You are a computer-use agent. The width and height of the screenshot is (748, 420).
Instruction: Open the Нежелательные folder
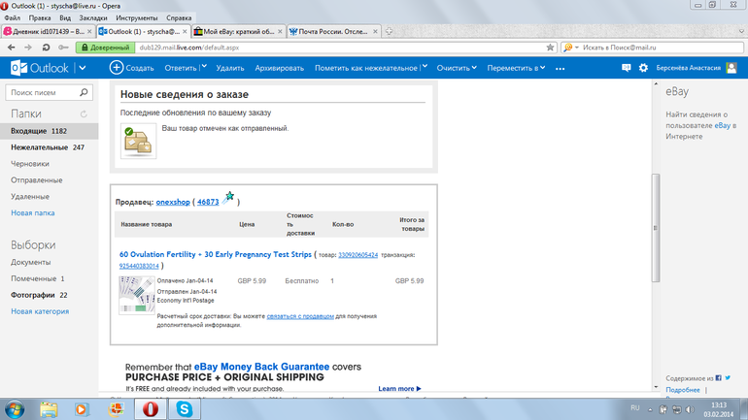[x=39, y=147]
